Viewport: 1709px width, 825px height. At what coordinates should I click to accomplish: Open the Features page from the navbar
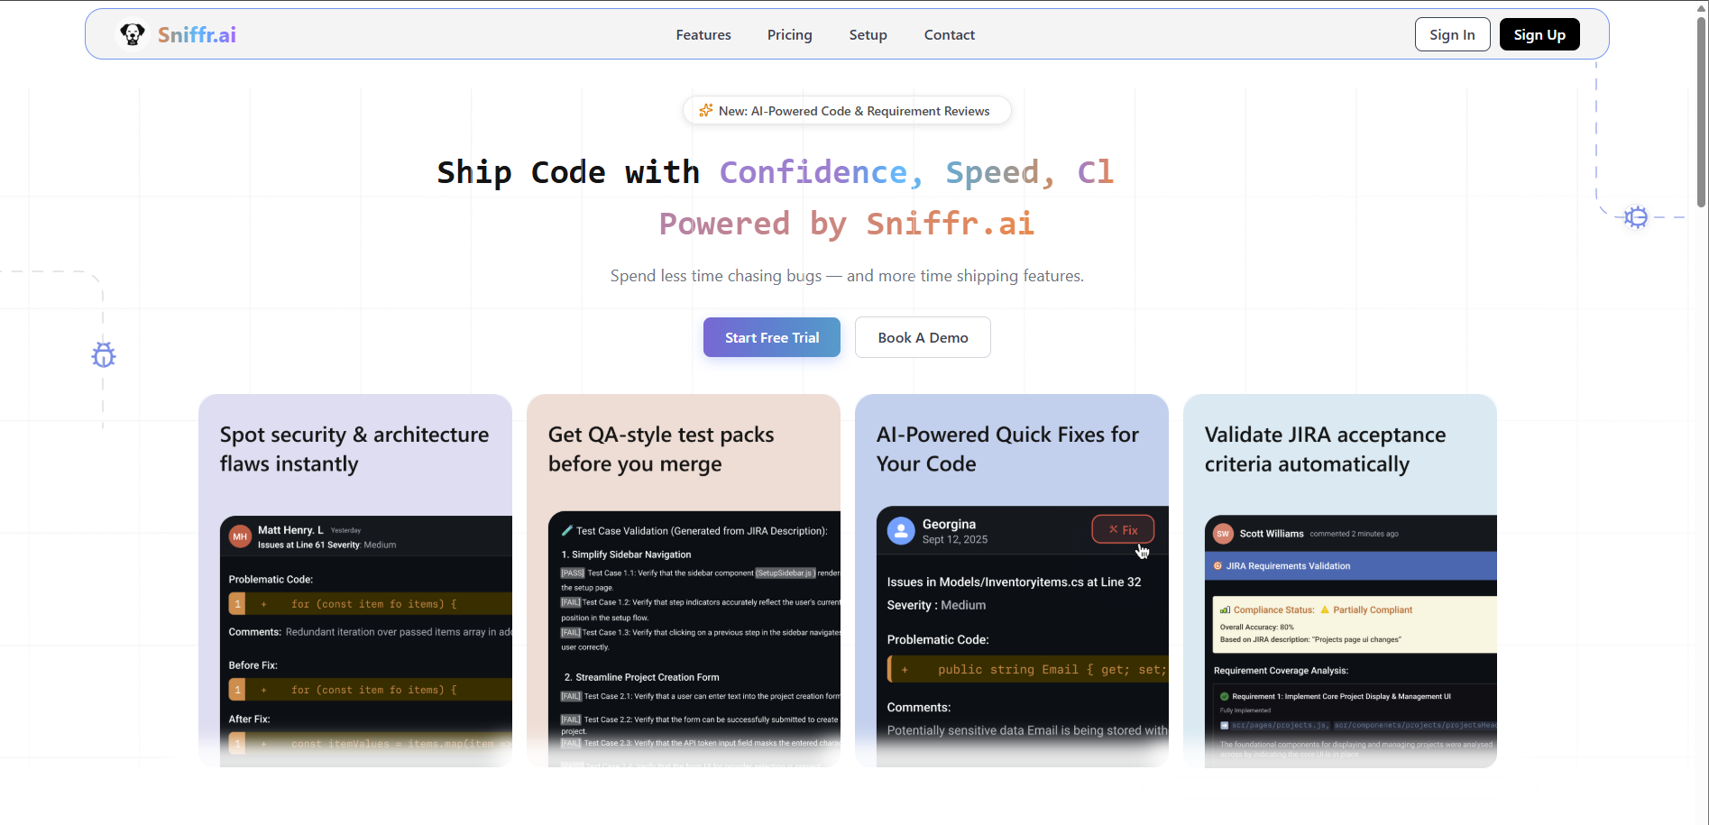pyautogui.click(x=703, y=34)
